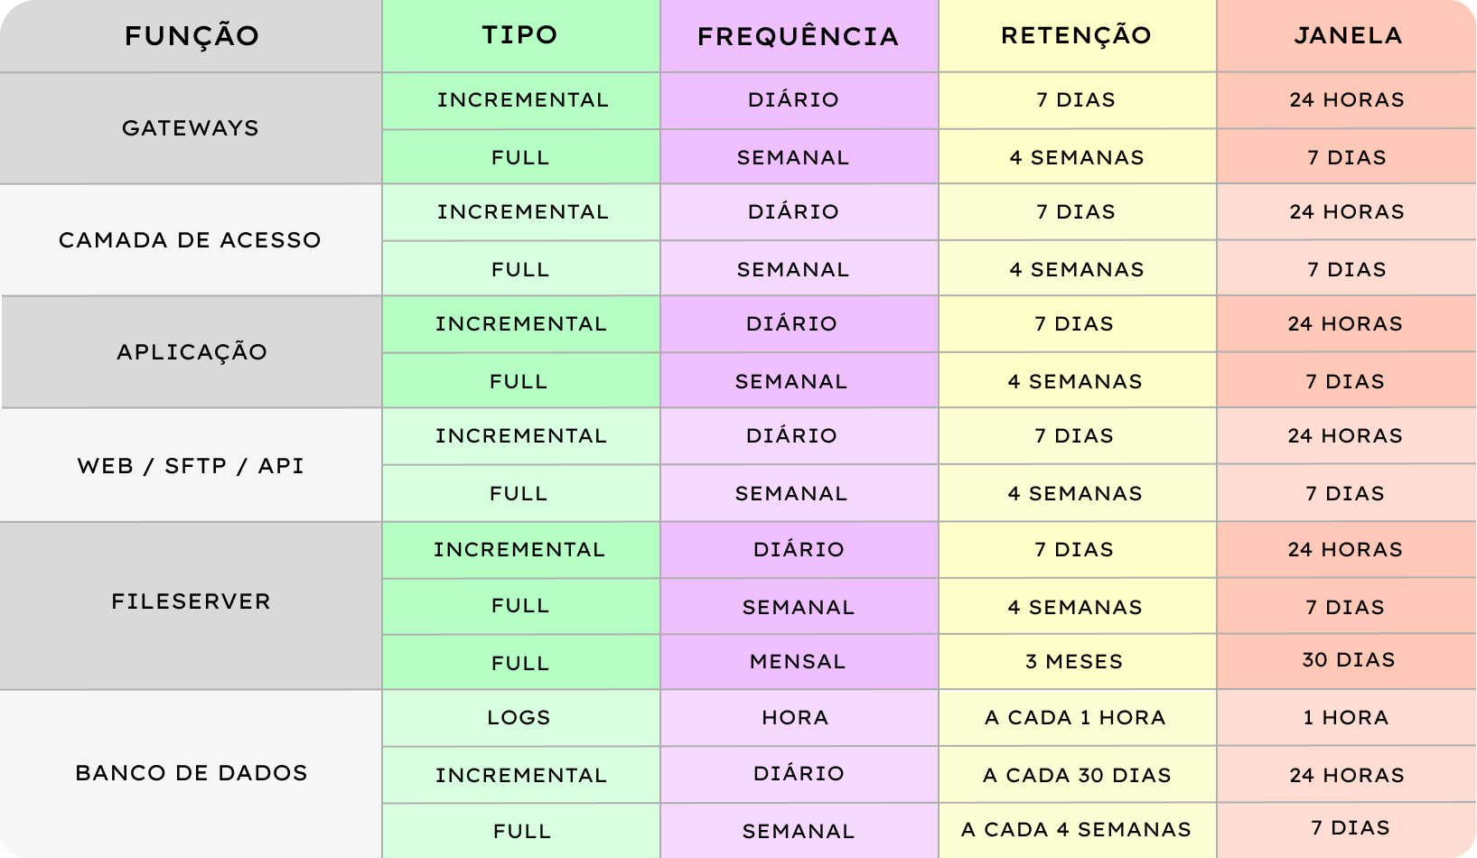
Task: Click the A CADA 1 HORA cell
Action: (x=1075, y=718)
